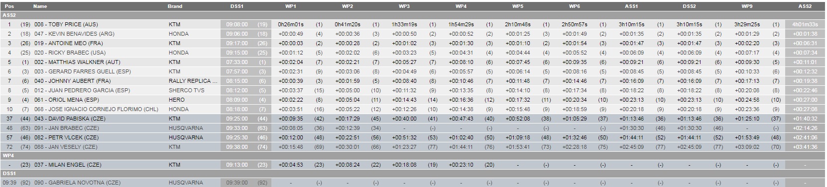Viewport: 827px width, 187px height.
Task: Sort by the Brand column header
Action: tap(175, 6)
